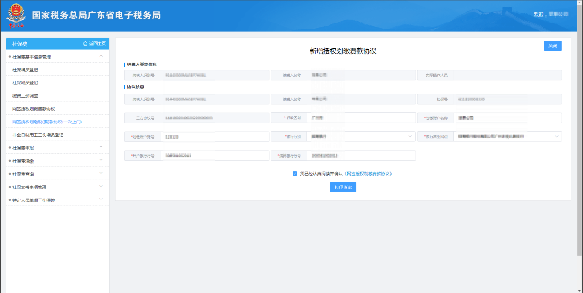Click the home icon beside 返回主页
Image resolution: width=583 pixels, height=293 pixels.
(x=85, y=44)
